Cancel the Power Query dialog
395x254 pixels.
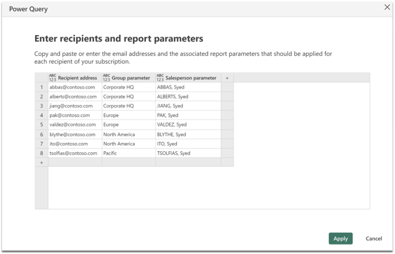point(374,238)
